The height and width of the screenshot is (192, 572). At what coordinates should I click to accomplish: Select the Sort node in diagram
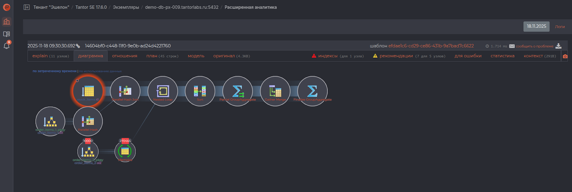(x=200, y=91)
